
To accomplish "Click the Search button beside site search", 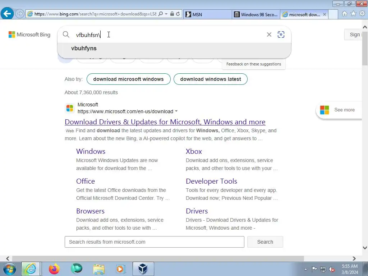I will point(265,242).
